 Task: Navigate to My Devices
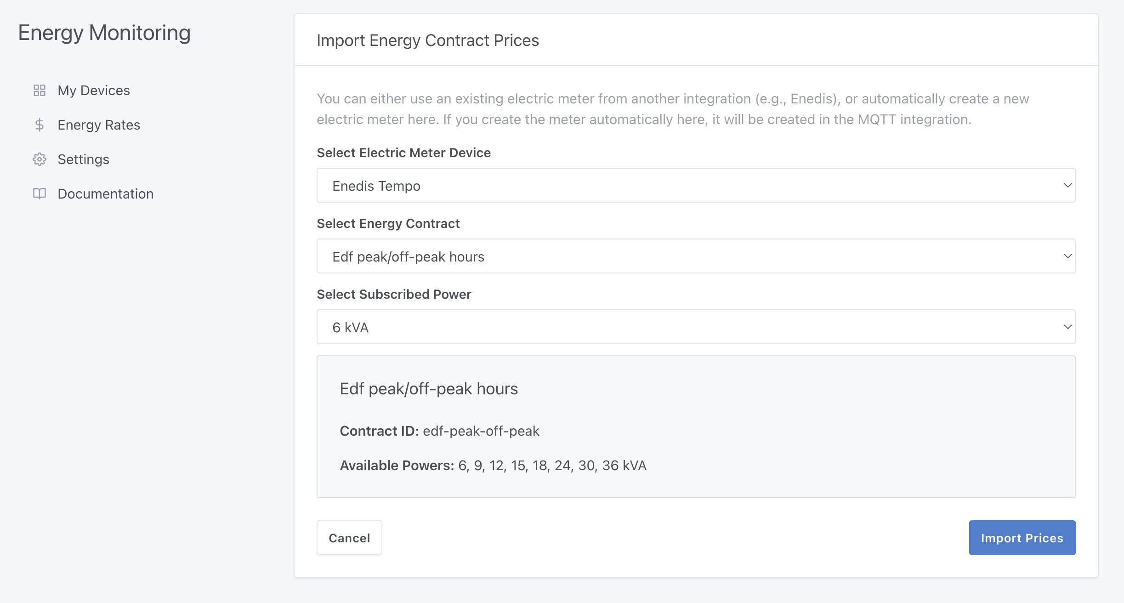click(x=93, y=90)
